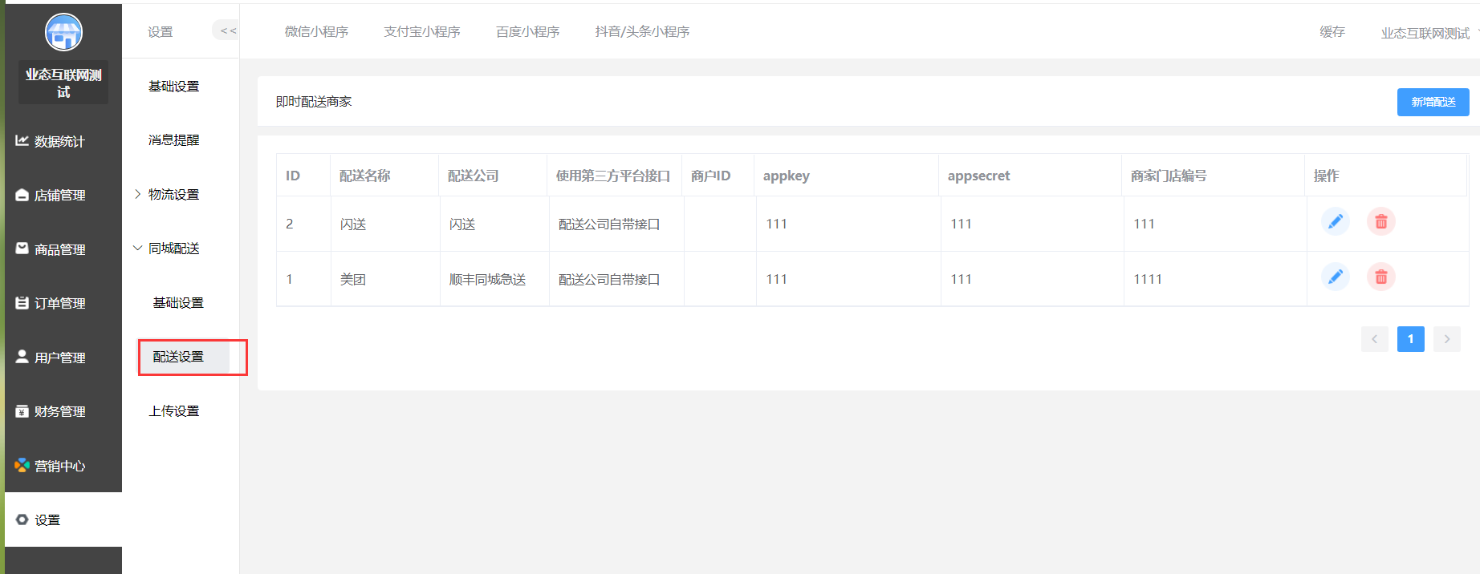Open 用户管理 in the sidebar
Viewport: 1480px width, 574px height.
[63, 358]
